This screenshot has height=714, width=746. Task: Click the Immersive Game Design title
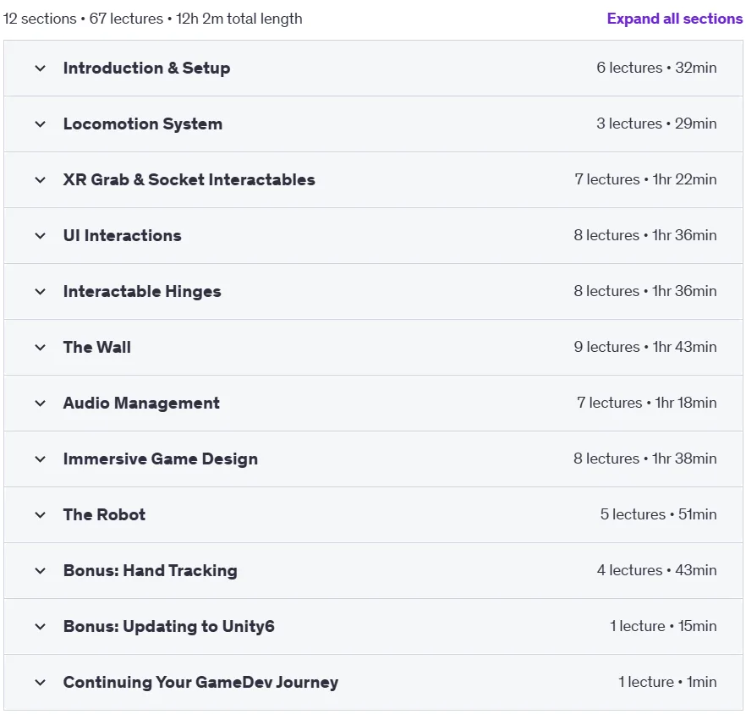tap(161, 459)
